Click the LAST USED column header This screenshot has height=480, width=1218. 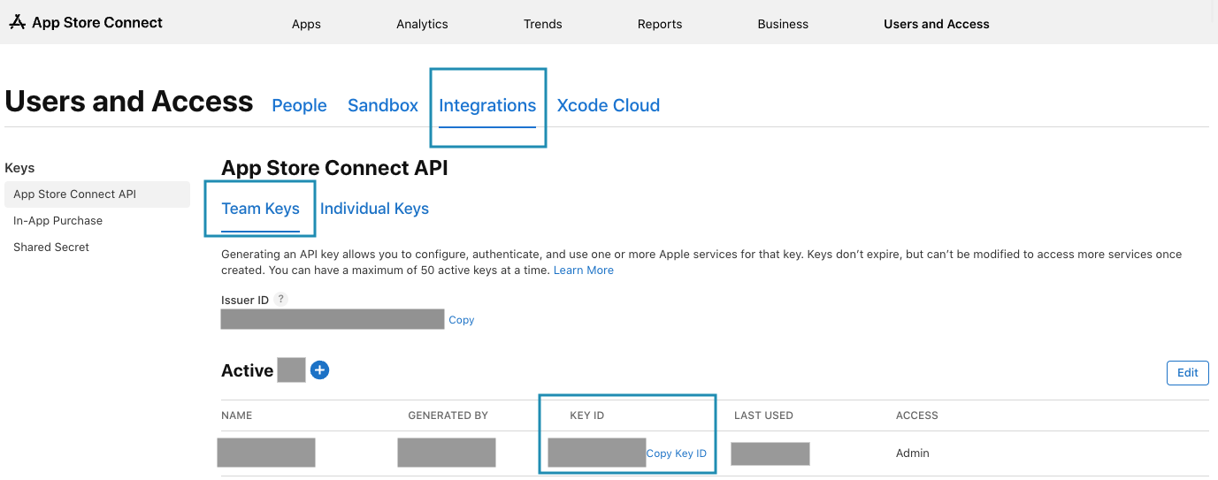763,415
